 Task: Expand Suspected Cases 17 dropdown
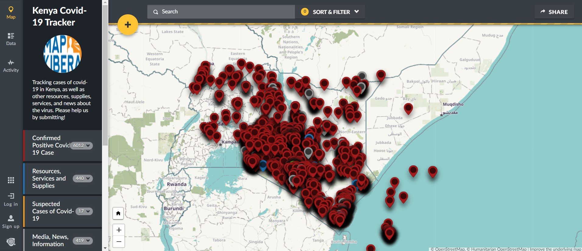click(84, 211)
